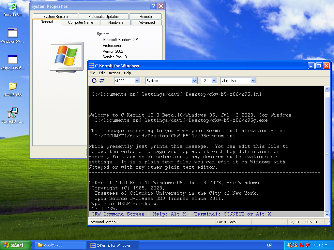The image size is (334, 250).
Task: Select the xpsp2_33a8f... desktop file icon
Action: 13,62
